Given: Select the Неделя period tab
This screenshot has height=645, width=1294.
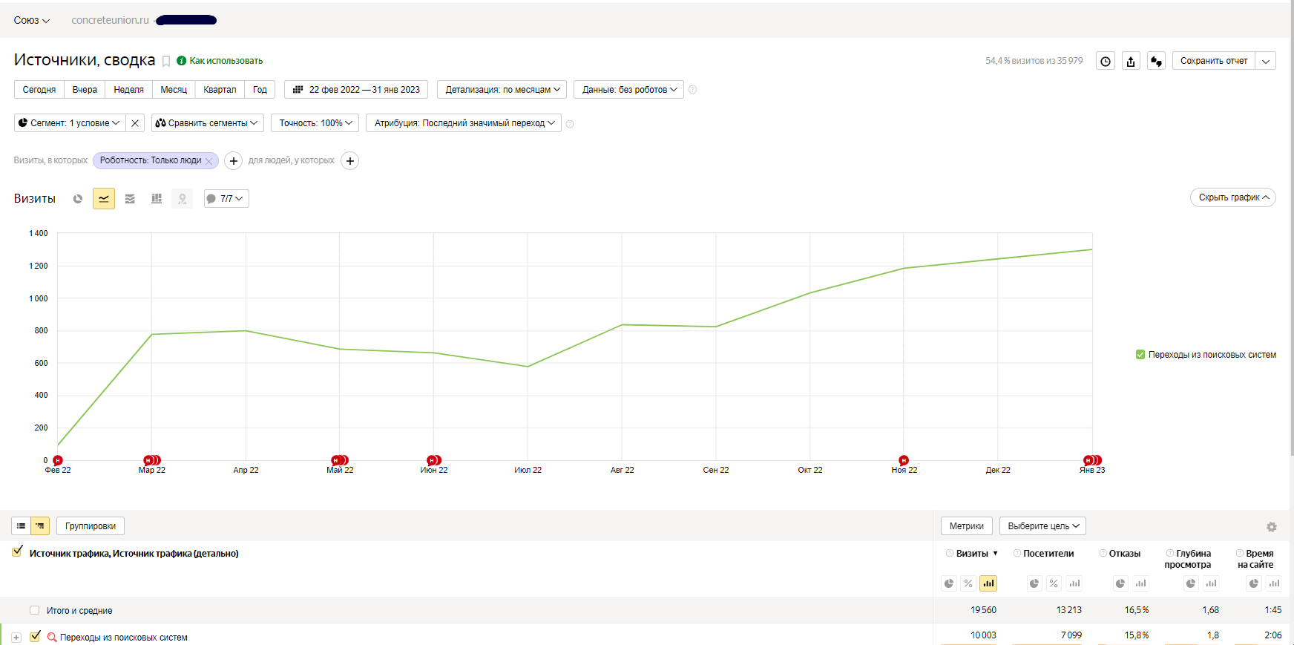Looking at the screenshot, I should [x=128, y=90].
